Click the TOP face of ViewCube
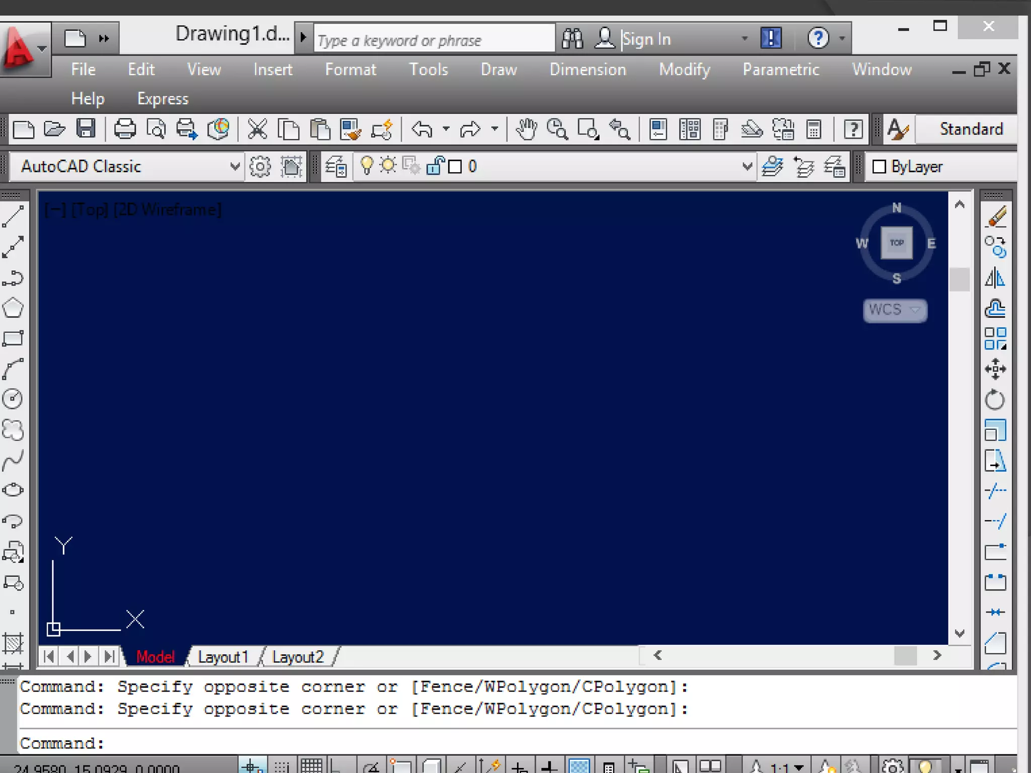1031x773 pixels. click(897, 243)
